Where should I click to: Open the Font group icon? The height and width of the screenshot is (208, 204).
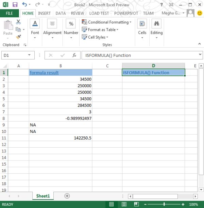35,24
